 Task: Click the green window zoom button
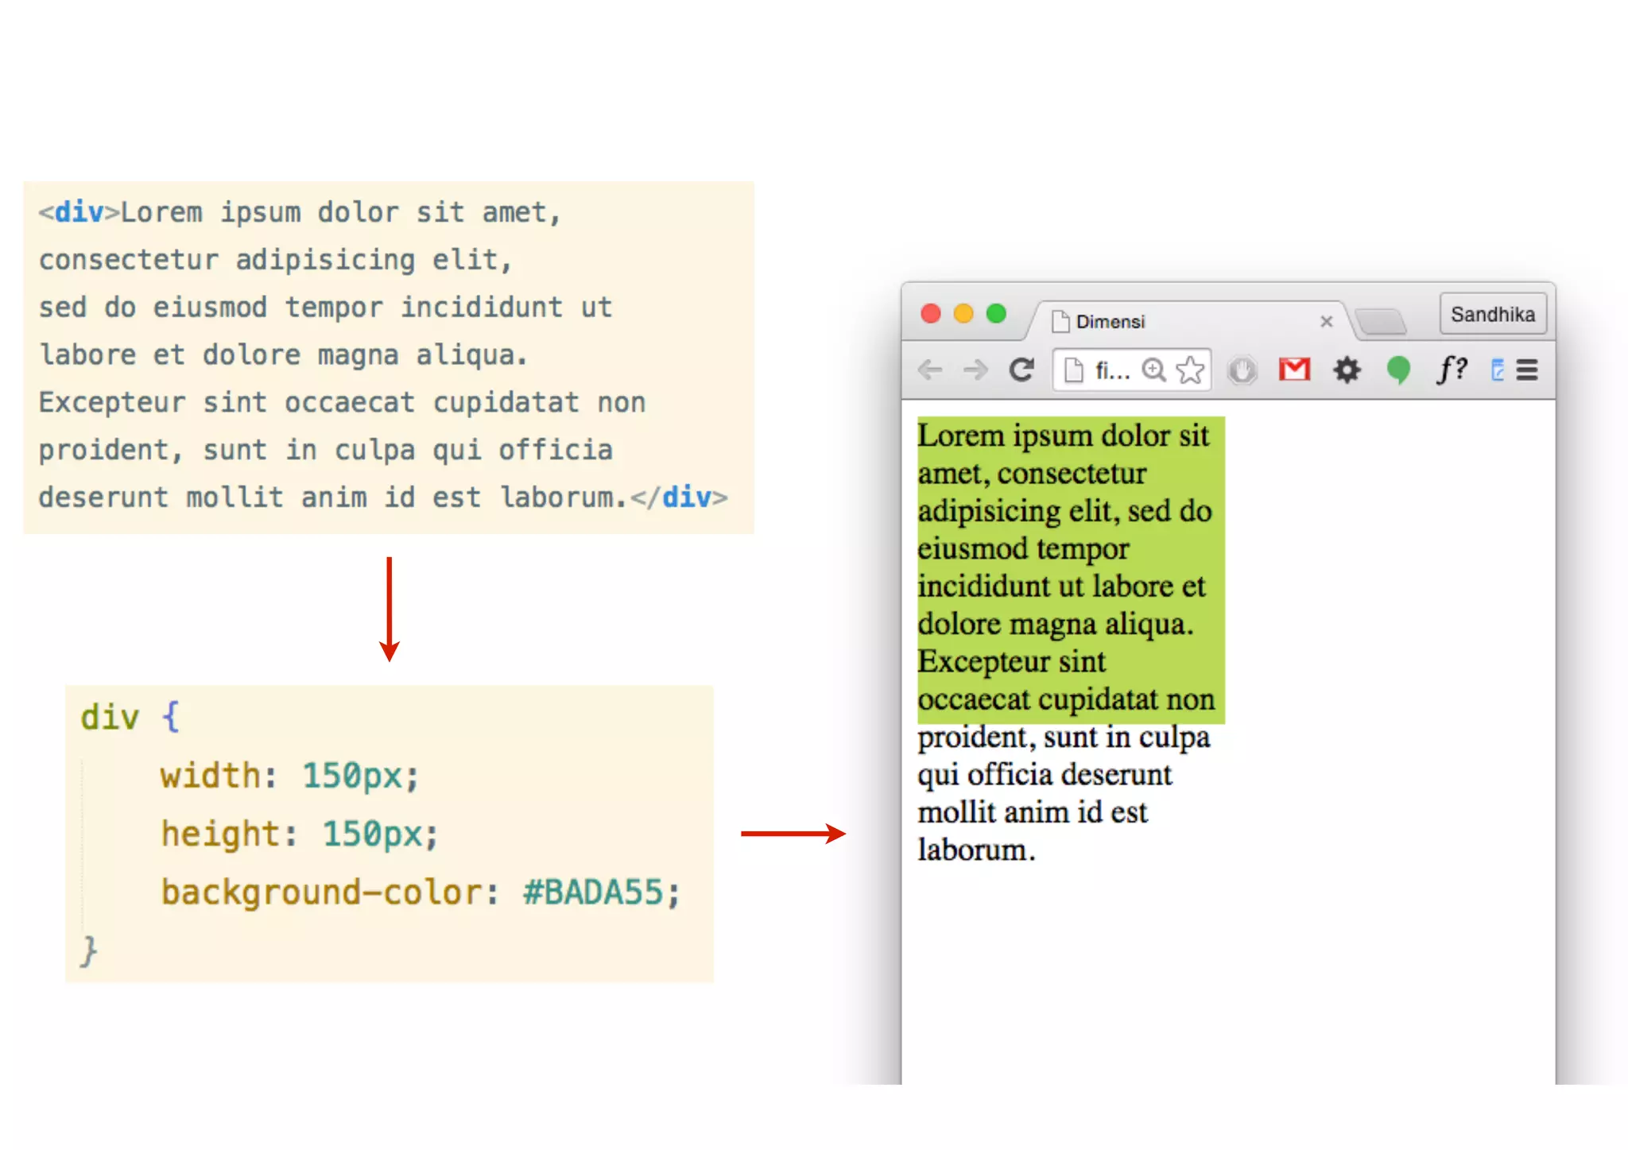(x=996, y=314)
